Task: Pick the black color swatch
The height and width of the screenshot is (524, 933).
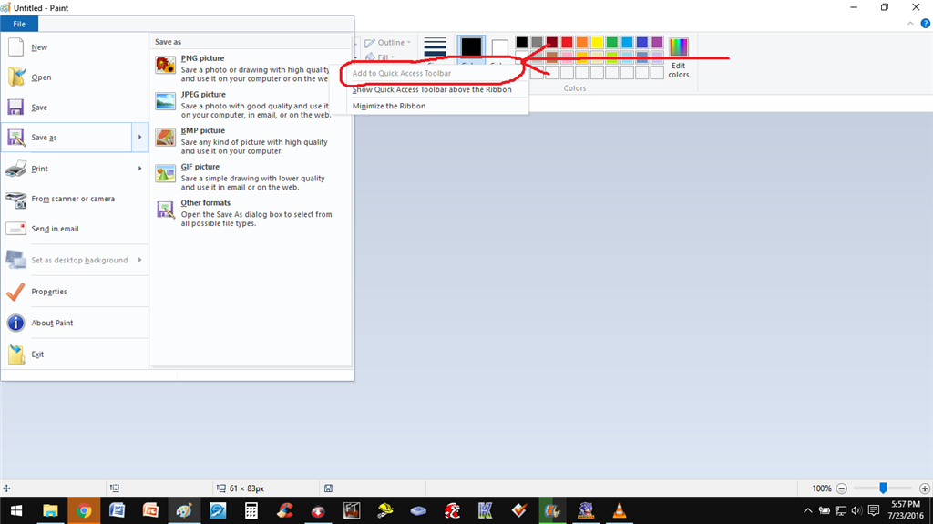Action: pos(522,42)
